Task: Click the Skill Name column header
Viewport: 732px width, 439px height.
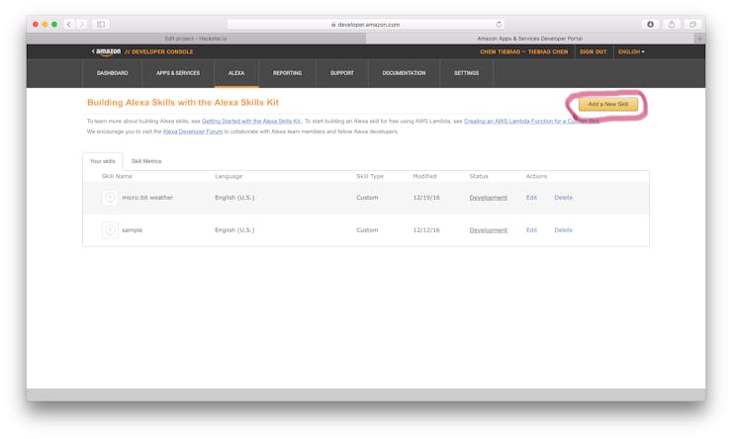Action: (x=117, y=176)
